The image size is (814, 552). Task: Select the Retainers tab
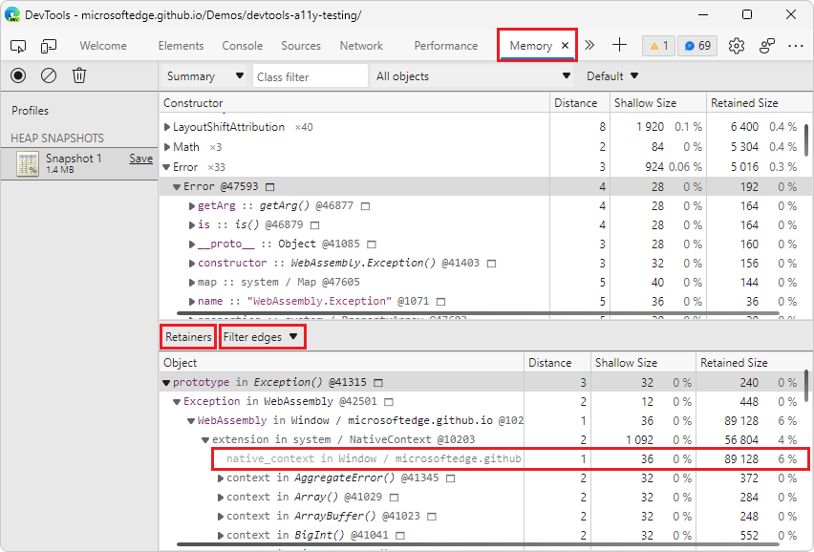tap(188, 337)
